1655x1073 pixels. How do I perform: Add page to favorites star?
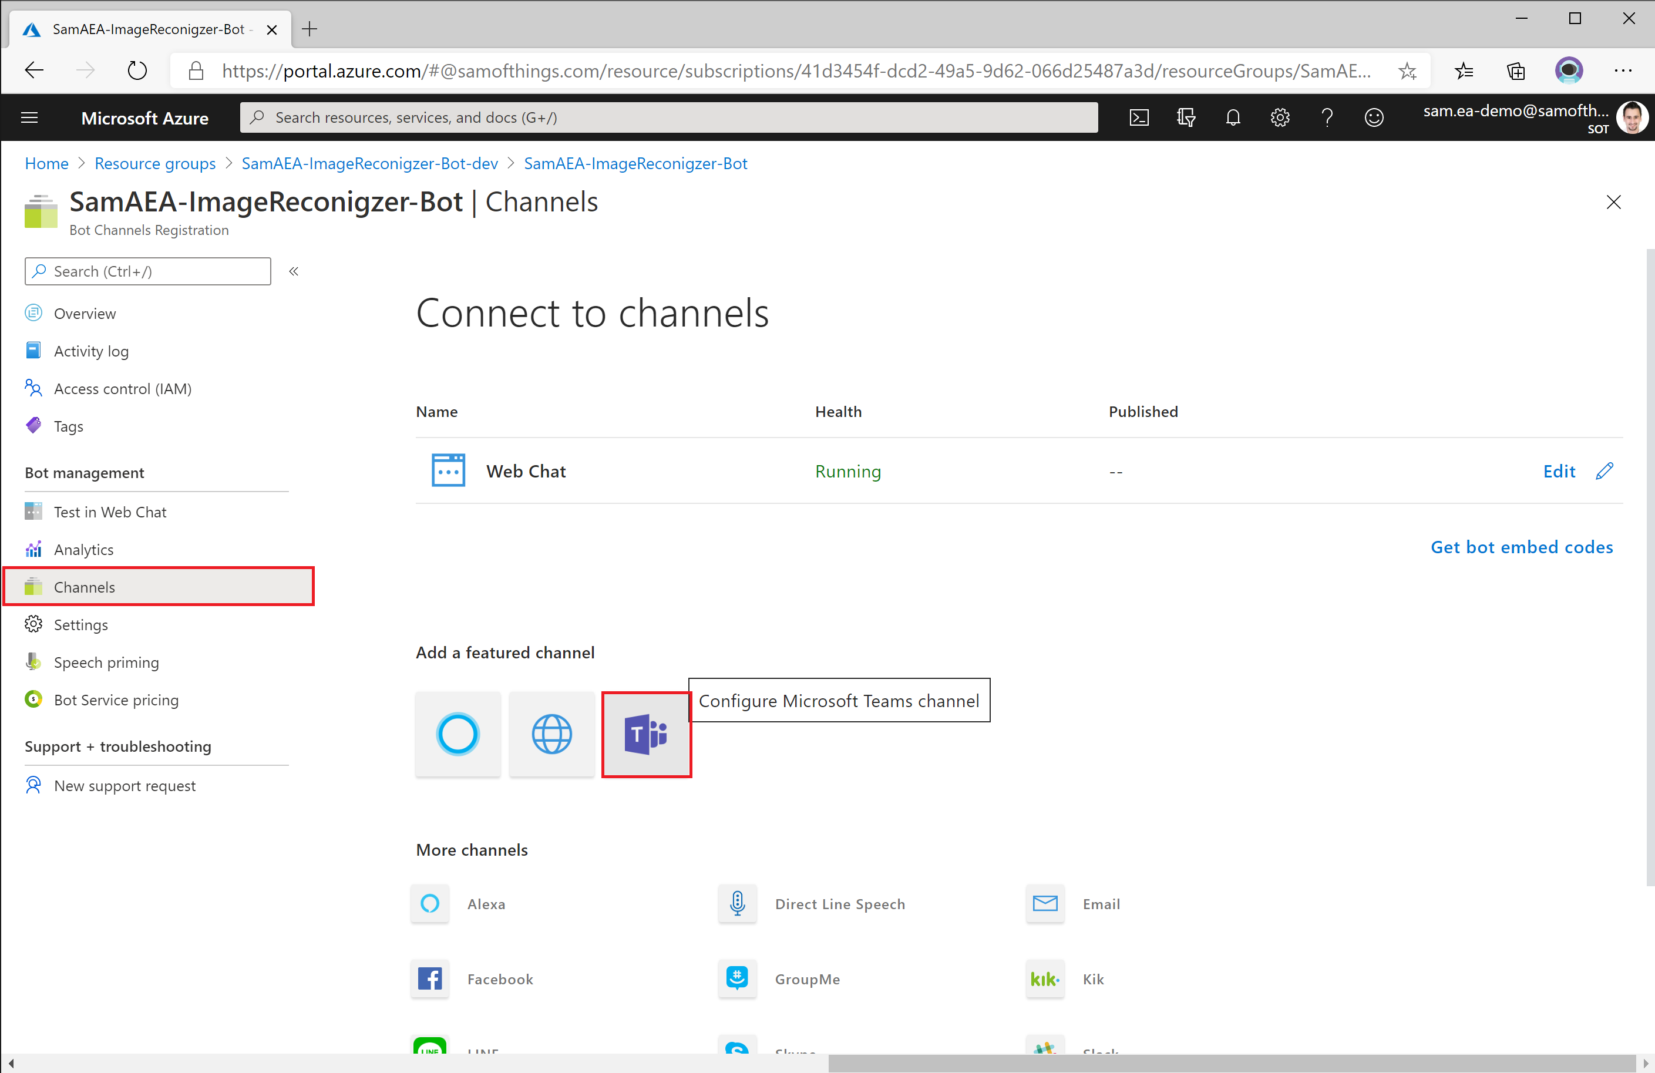click(1407, 70)
